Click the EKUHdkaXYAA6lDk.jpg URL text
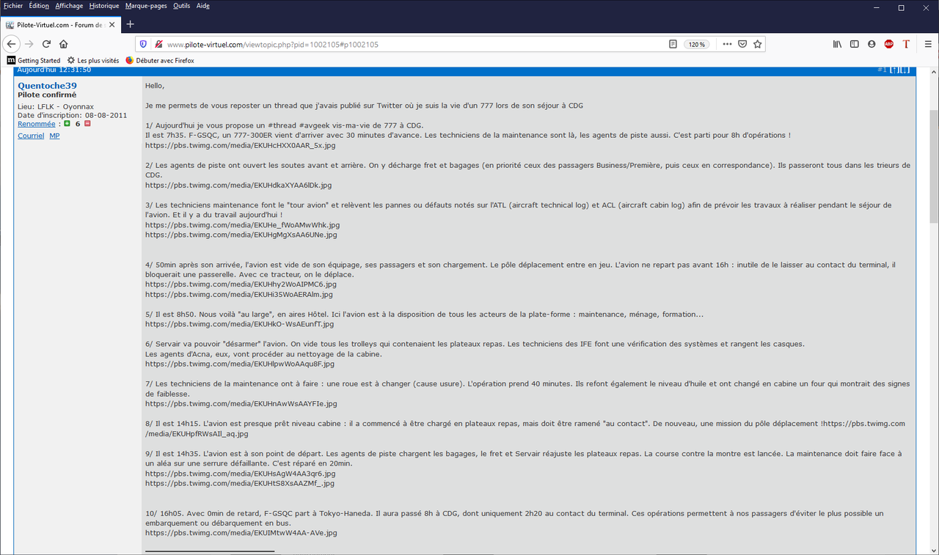 (238, 185)
